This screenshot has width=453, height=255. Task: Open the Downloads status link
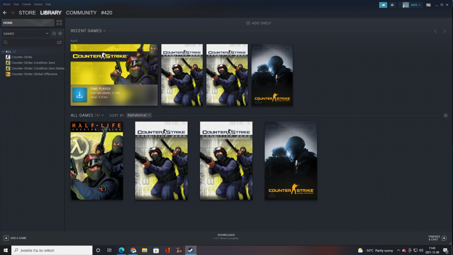point(226,236)
